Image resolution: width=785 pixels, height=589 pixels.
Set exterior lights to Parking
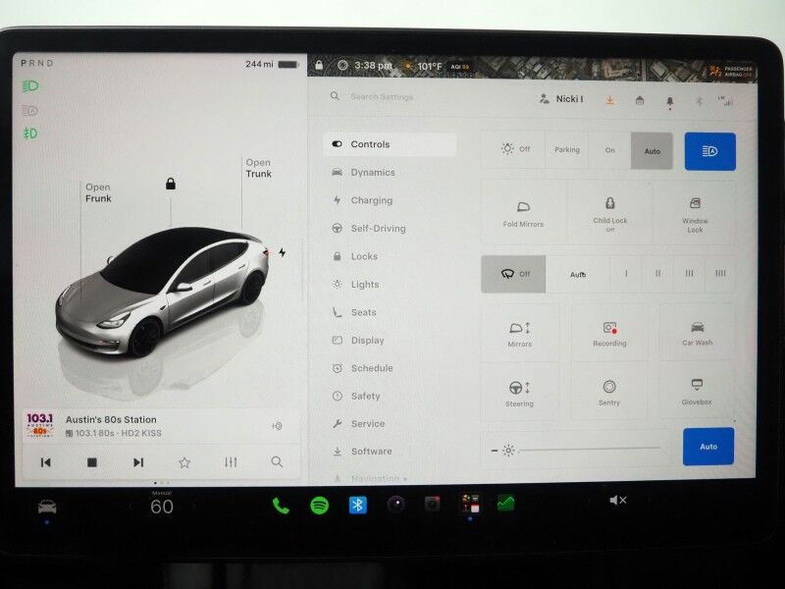coord(567,150)
